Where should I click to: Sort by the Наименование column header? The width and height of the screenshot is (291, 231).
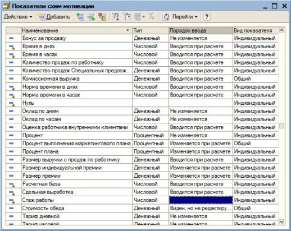[76, 30]
